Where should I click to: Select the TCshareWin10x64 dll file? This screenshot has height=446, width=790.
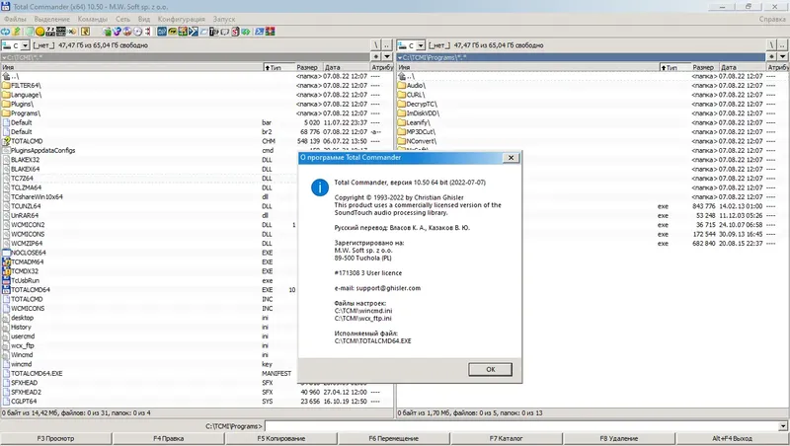click(x=197, y=196)
